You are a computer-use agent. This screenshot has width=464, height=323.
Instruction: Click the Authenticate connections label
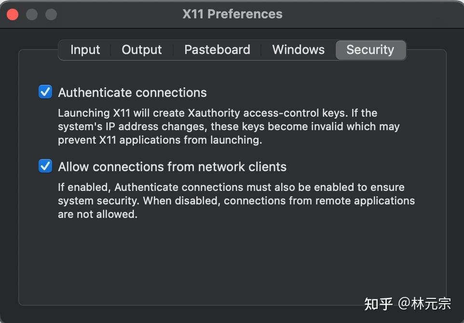(132, 93)
